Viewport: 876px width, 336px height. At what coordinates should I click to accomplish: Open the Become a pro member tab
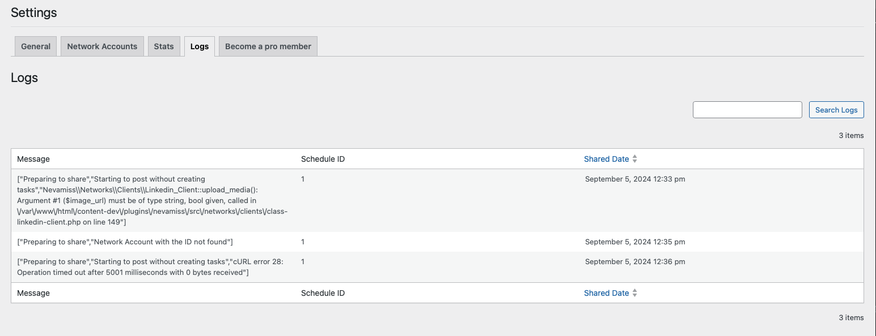[x=268, y=46]
